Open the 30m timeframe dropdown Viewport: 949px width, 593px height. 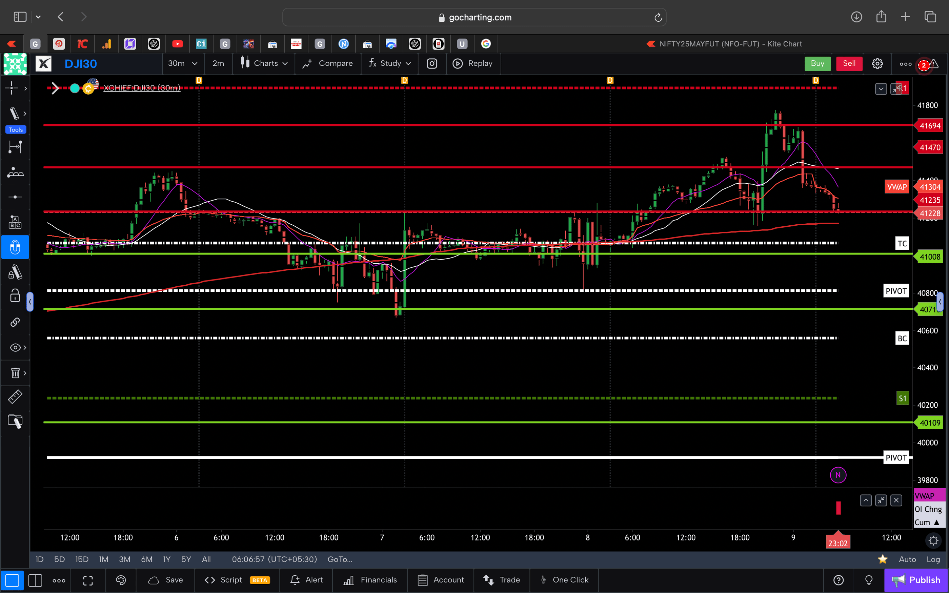click(183, 63)
